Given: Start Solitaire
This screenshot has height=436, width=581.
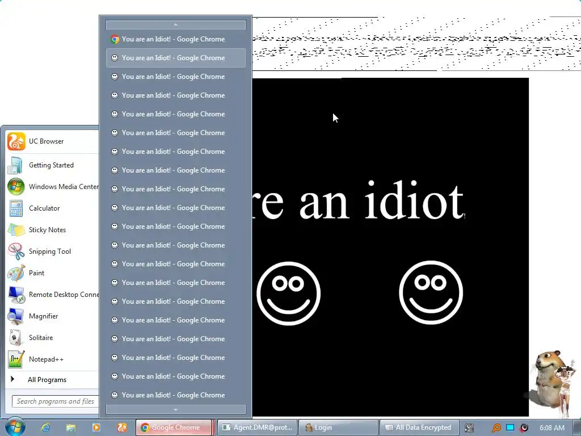Looking at the screenshot, I should [x=52, y=337].
